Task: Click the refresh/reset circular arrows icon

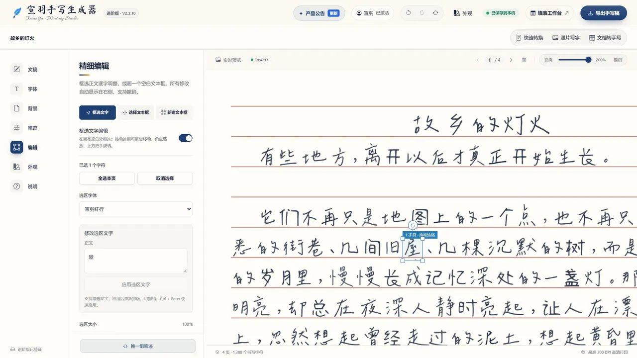Action: tap(435, 13)
